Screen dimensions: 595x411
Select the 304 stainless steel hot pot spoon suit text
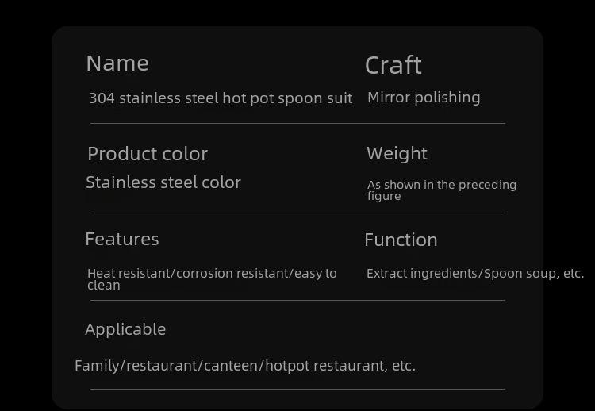point(221,98)
